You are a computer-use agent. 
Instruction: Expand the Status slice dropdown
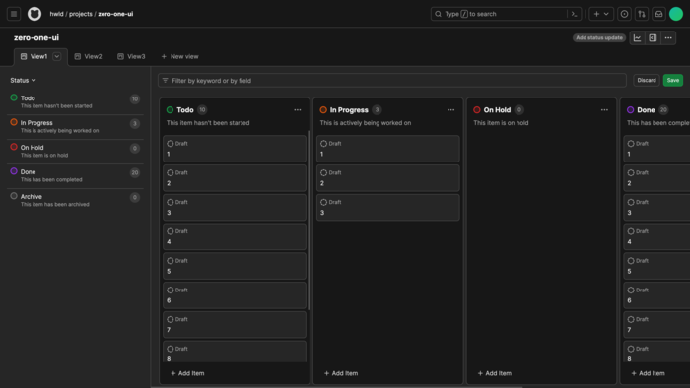23,81
